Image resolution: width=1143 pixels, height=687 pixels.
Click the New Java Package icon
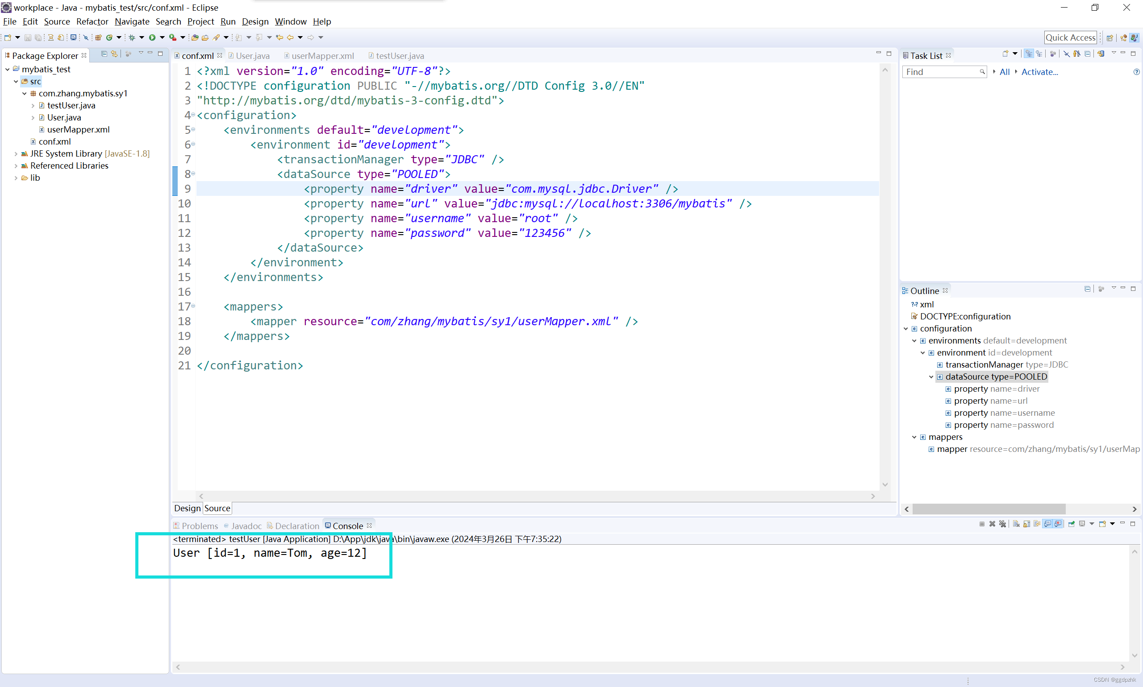(x=98, y=37)
